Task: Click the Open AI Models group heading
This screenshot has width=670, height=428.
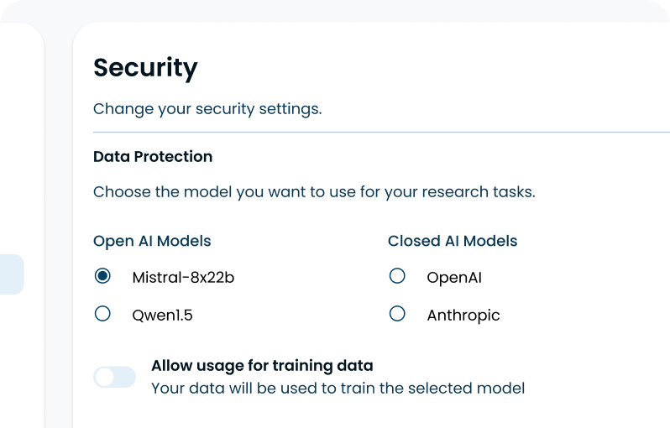Action: click(x=152, y=242)
